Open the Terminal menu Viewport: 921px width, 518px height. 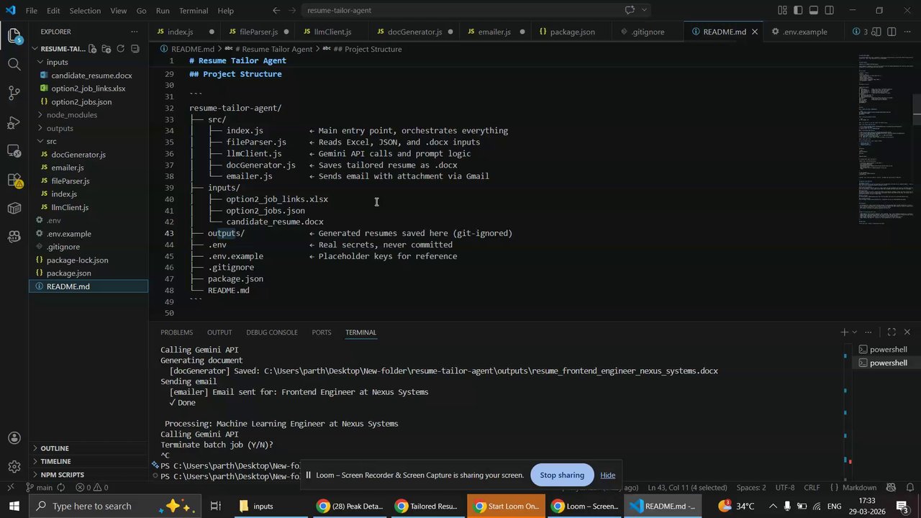tap(193, 11)
